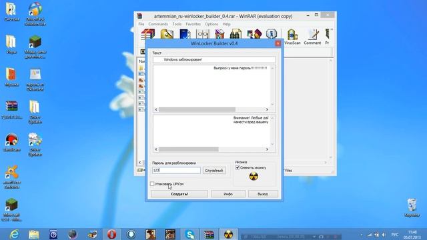Toggle the 'Сменить иконку' checkbox
The image size is (427, 240).
238,167
